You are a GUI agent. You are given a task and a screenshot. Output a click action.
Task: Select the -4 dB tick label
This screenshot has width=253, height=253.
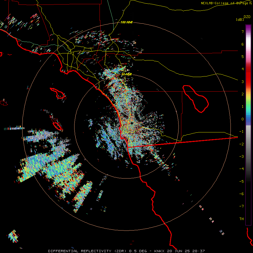tap(241, 169)
